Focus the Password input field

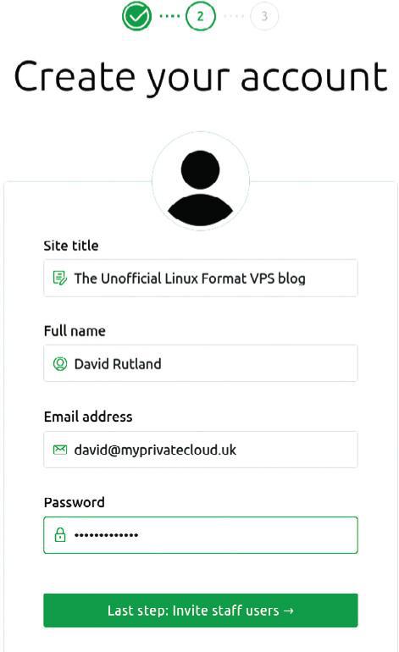[x=201, y=535]
